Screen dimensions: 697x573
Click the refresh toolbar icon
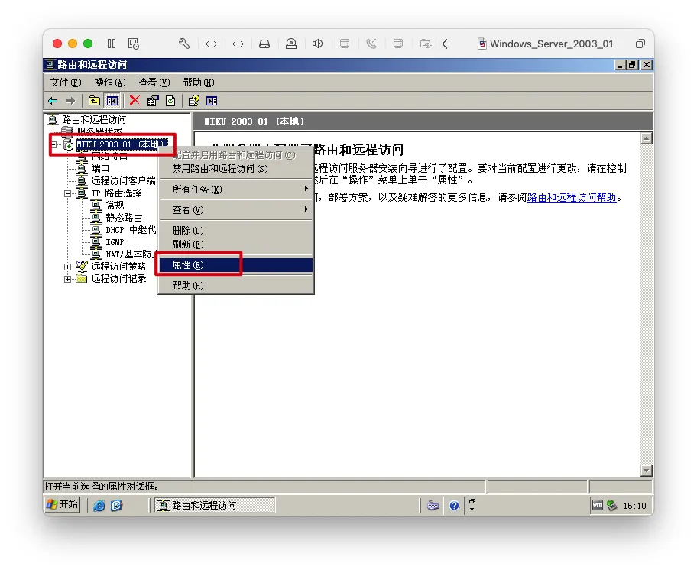point(170,101)
